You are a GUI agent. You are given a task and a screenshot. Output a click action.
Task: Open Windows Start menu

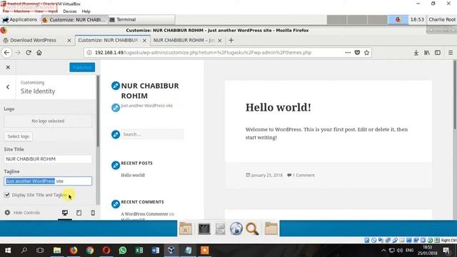coord(8,251)
